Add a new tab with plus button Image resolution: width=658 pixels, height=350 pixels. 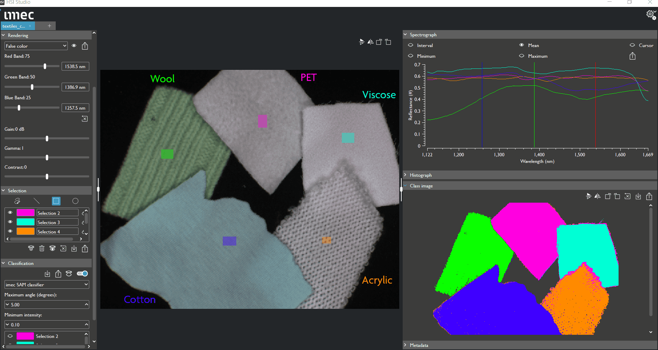click(x=49, y=26)
